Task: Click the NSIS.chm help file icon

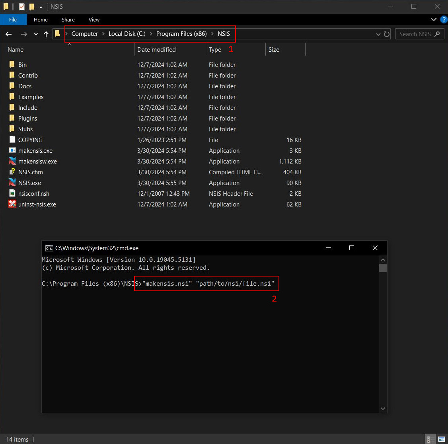Action: point(12,172)
